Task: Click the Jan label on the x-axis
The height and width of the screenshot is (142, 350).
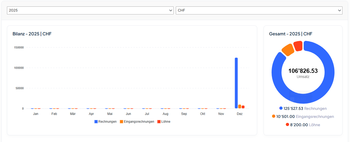Action: coord(36,114)
